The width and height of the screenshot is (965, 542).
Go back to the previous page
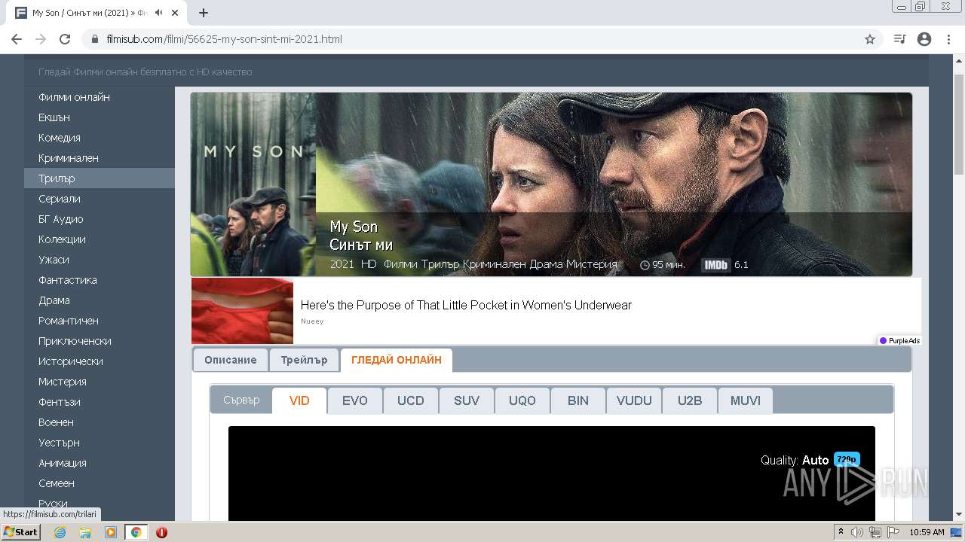click(17, 39)
